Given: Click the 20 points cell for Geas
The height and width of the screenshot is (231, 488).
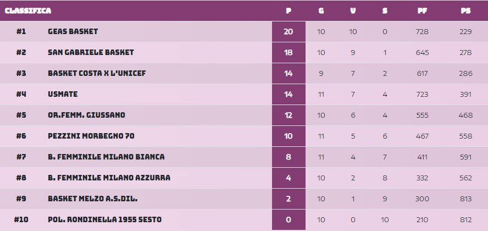Looking at the screenshot, I should point(289,31).
